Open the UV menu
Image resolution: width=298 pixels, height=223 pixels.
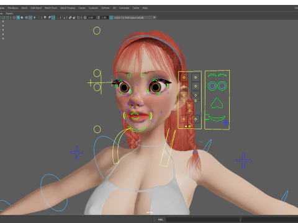[114, 8]
